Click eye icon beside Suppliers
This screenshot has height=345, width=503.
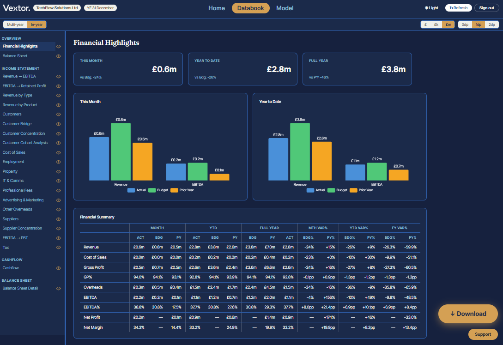58,219
